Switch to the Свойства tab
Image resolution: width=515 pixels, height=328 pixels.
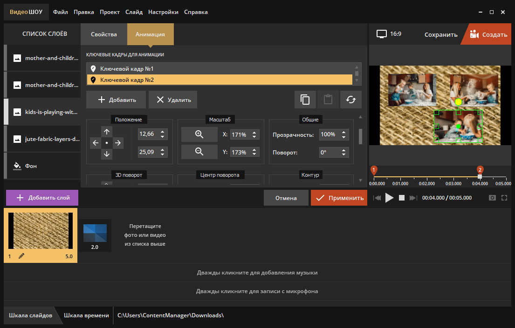pyautogui.click(x=104, y=34)
